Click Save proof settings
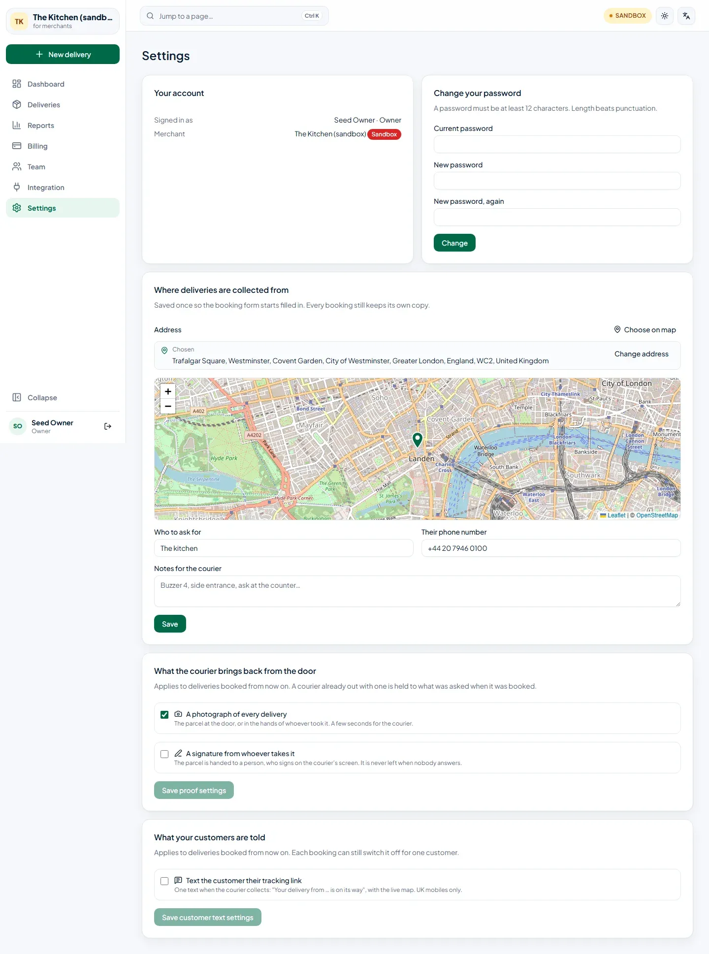This screenshot has width=709, height=954. 194,790
